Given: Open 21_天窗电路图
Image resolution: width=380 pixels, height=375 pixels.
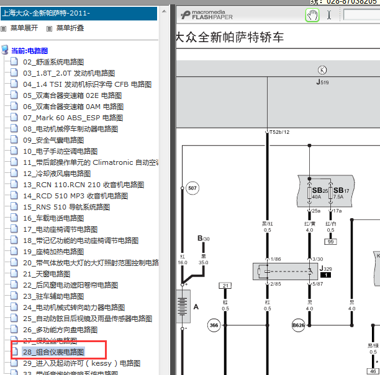Looking at the screenshot, I should point(47,274).
